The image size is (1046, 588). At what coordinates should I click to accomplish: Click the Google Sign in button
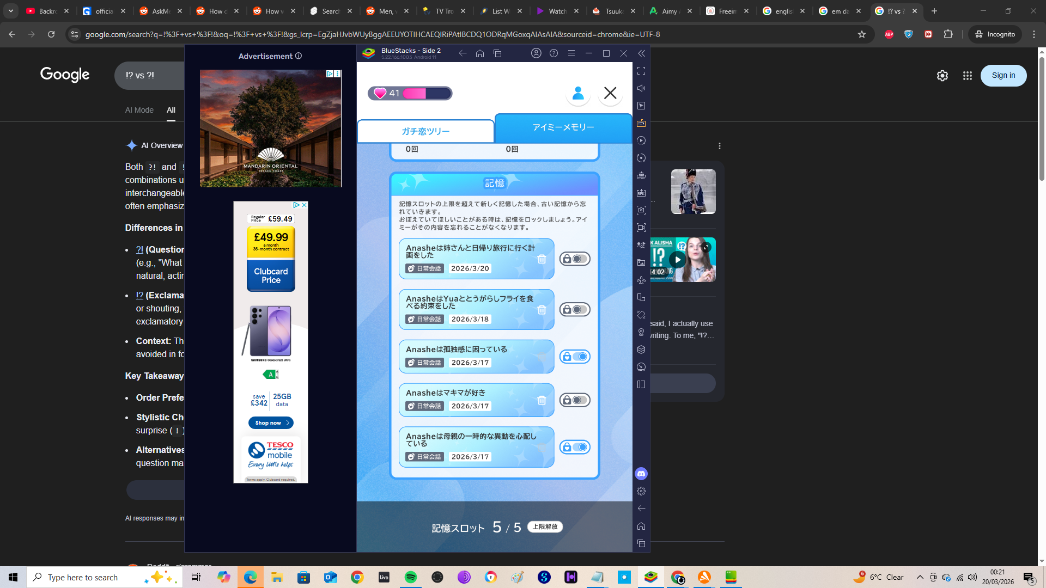pyautogui.click(x=1003, y=76)
